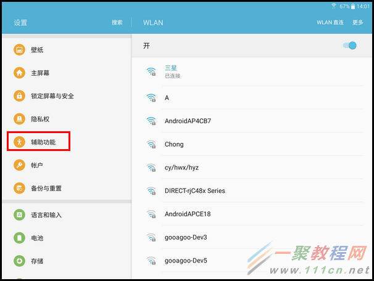Open 语言和输入 label
Screen dimensions: 374x281
point(46,215)
